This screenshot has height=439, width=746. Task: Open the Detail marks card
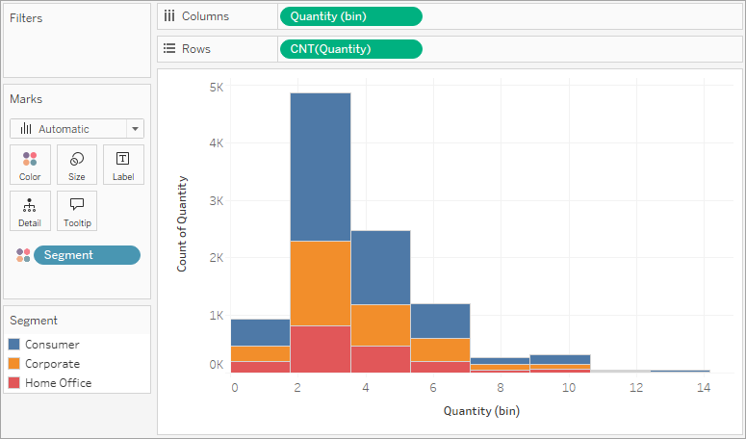(x=30, y=211)
